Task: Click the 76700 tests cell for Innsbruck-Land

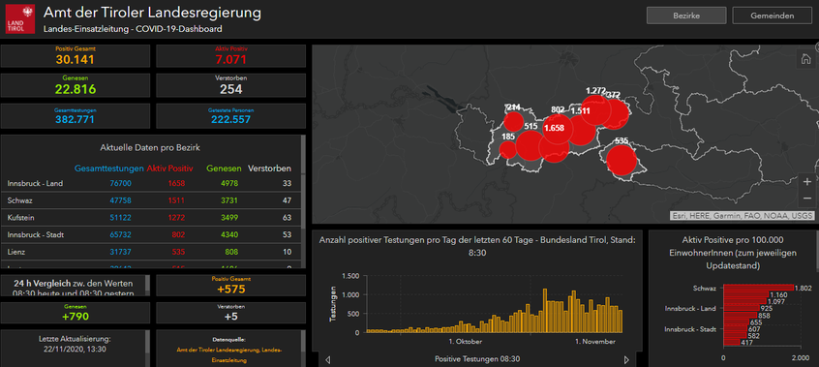Action: (x=121, y=184)
